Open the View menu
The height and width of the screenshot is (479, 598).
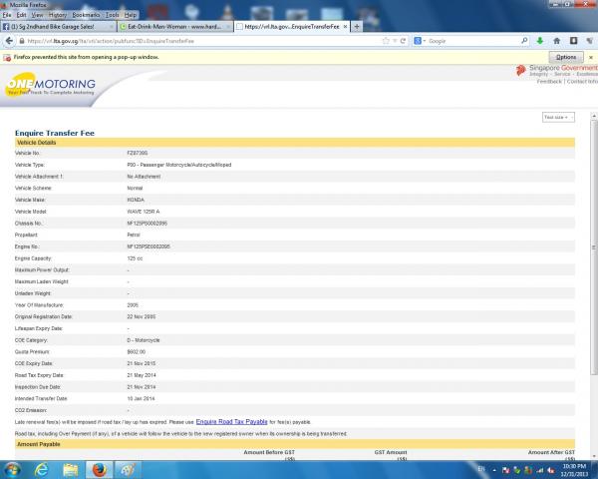click(37, 15)
